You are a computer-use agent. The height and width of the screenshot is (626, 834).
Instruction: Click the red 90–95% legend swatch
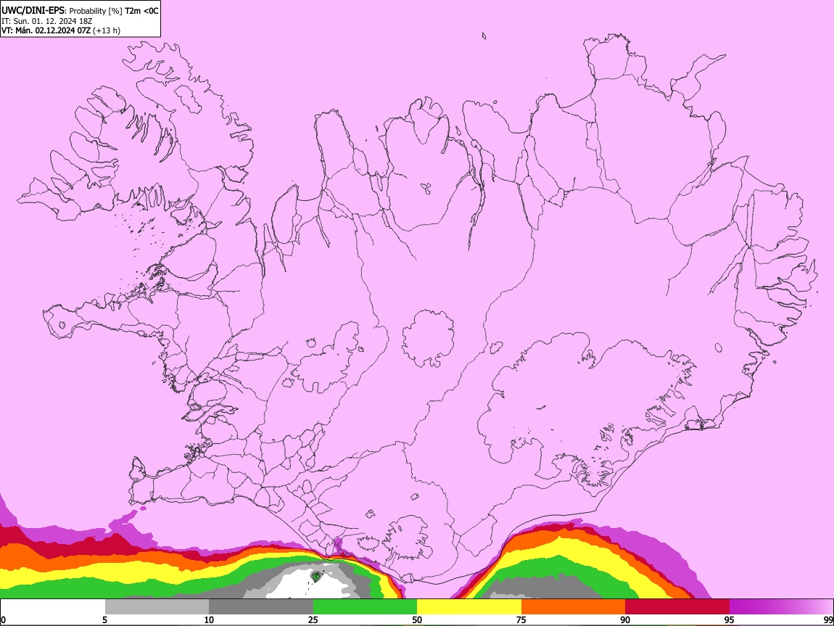677,606
